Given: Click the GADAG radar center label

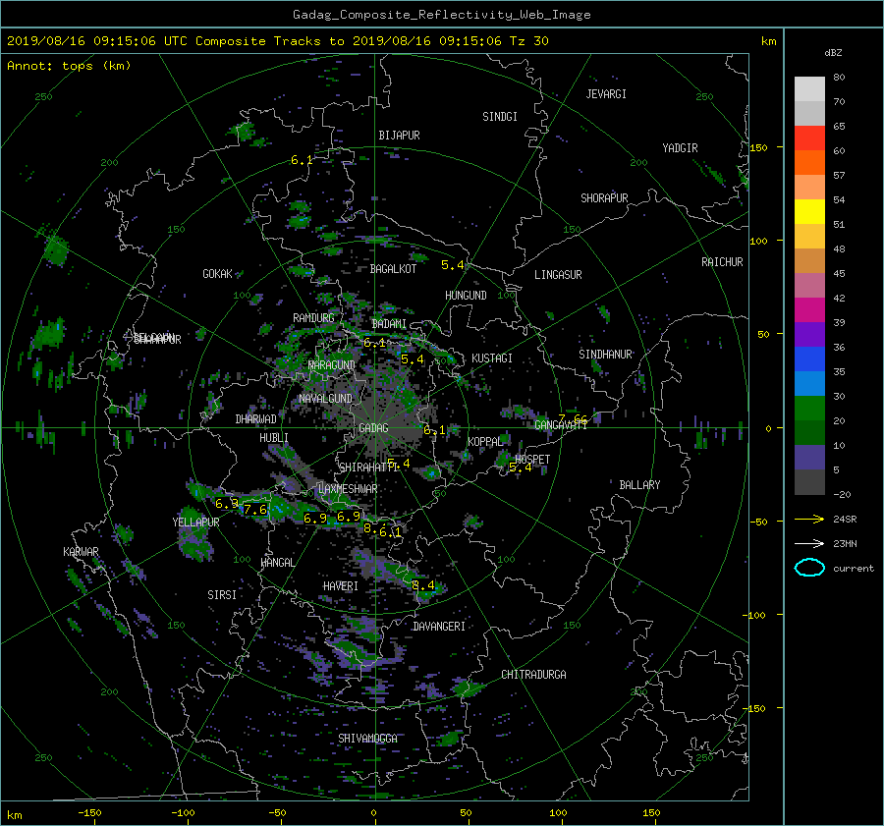Looking at the screenshot, I should coord(373,428).
